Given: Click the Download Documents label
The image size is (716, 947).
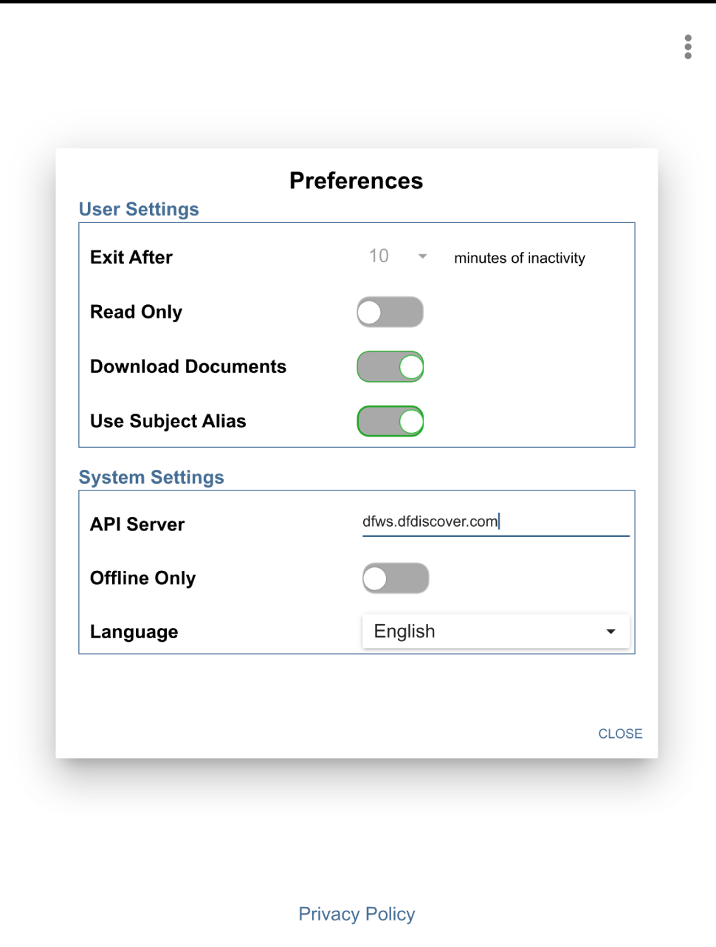Looking at the screenshot, I should tap(188, 366).
